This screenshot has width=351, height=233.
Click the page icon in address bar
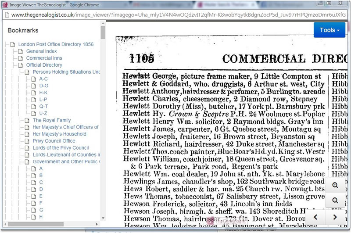coord(7,15)
